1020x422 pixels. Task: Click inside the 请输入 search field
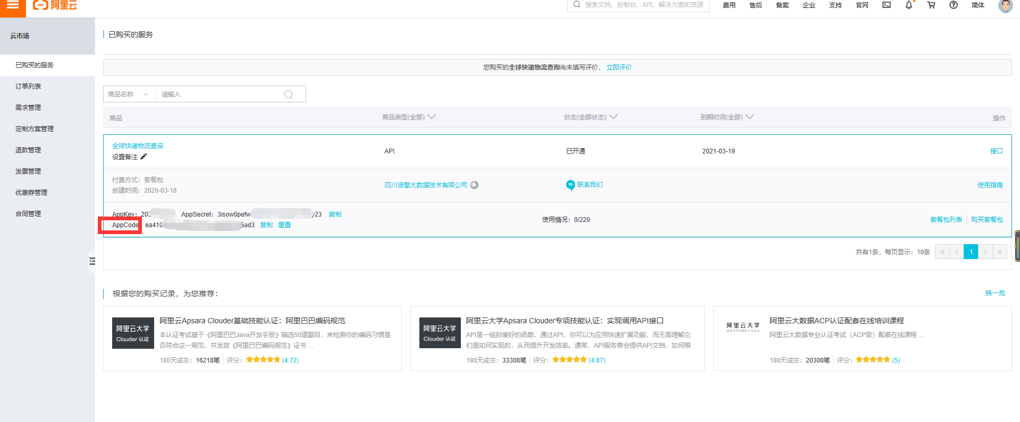(x=221, y=94)
